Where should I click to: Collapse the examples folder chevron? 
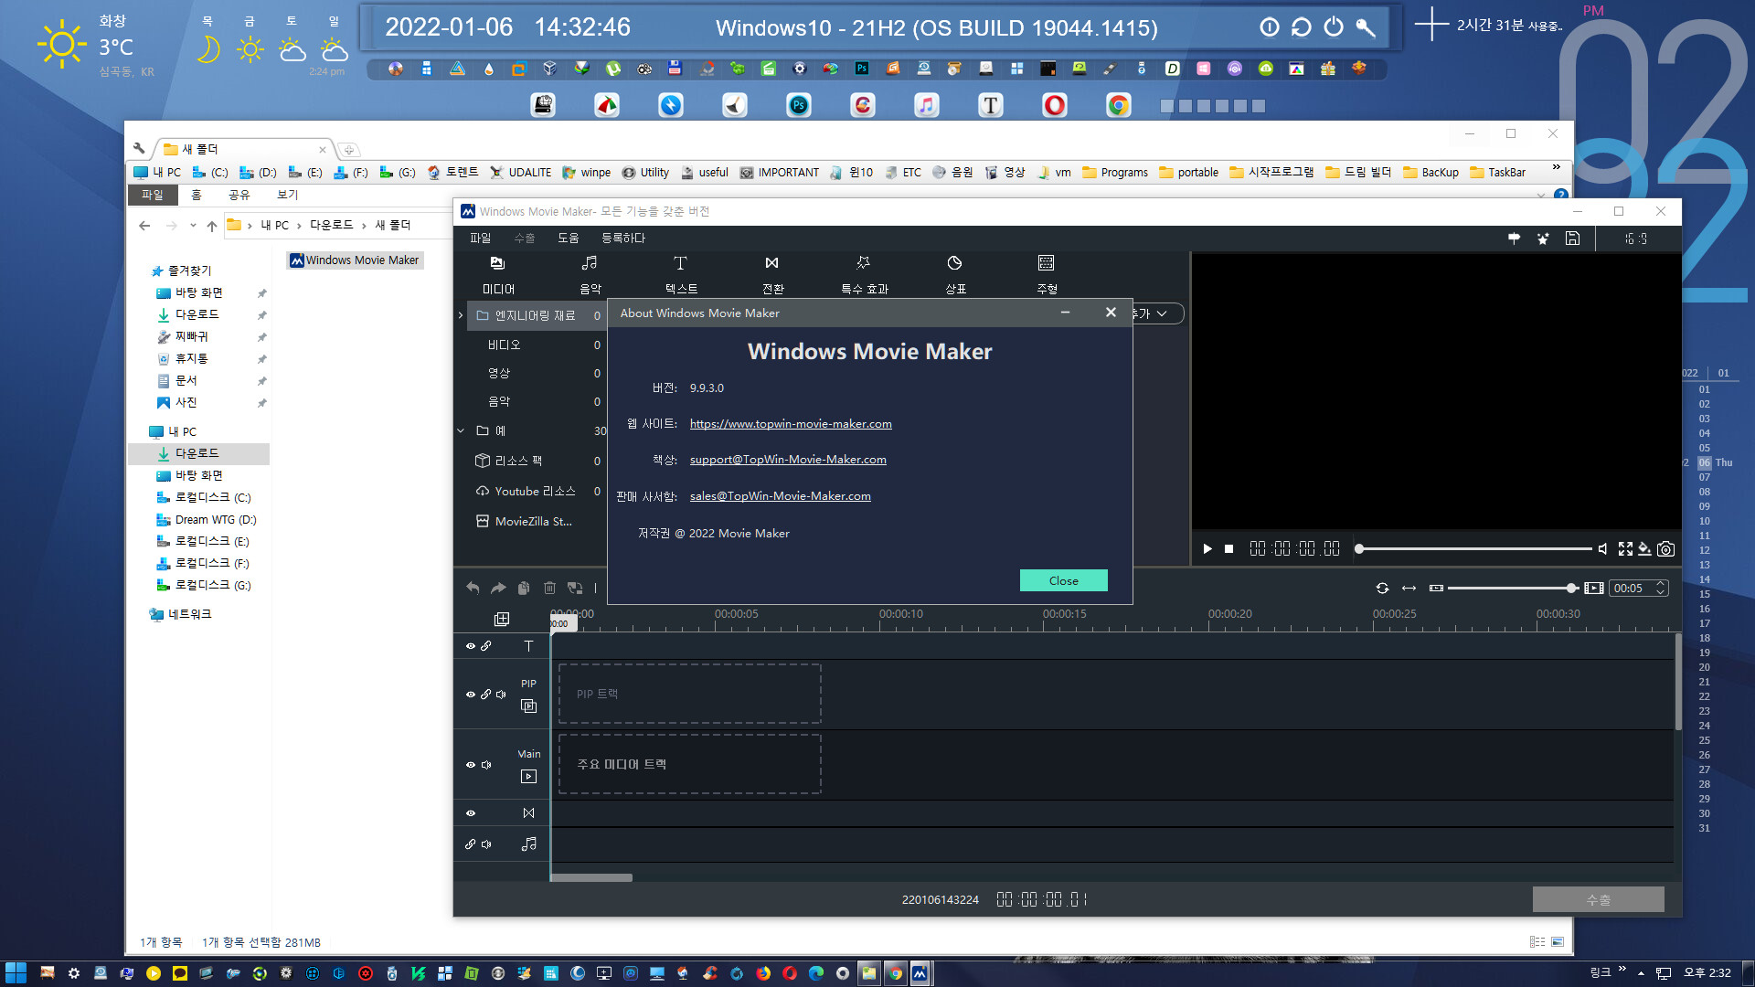[461, 430]
